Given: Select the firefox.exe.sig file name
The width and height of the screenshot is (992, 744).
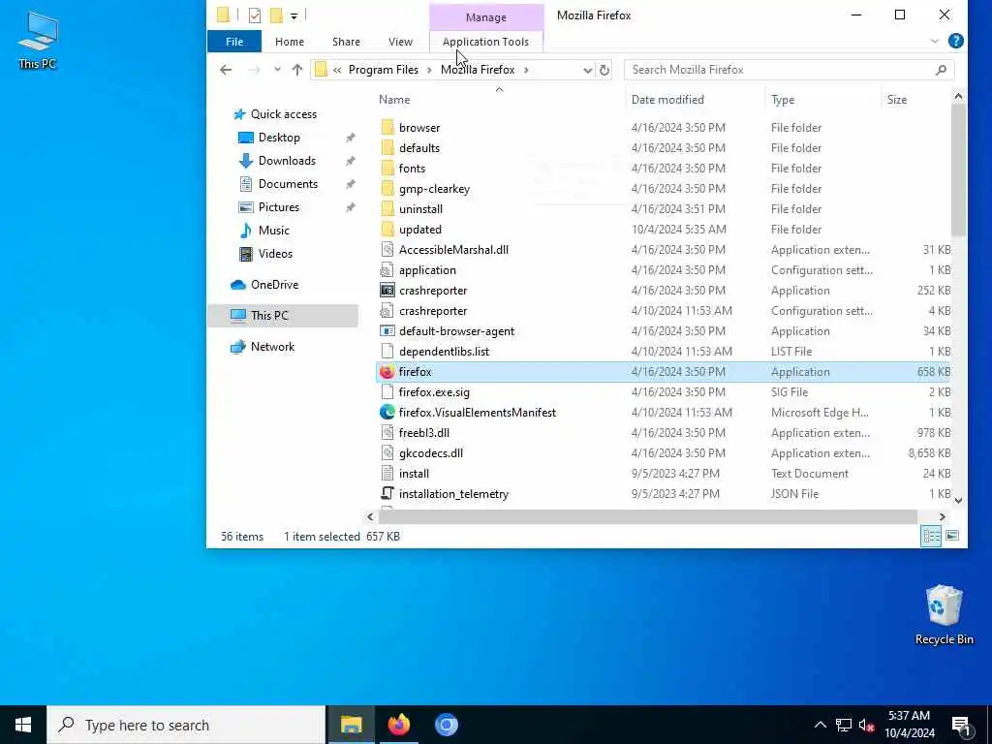Looking at the screenshot, I should pyautogui.click(x=434, y=392).
